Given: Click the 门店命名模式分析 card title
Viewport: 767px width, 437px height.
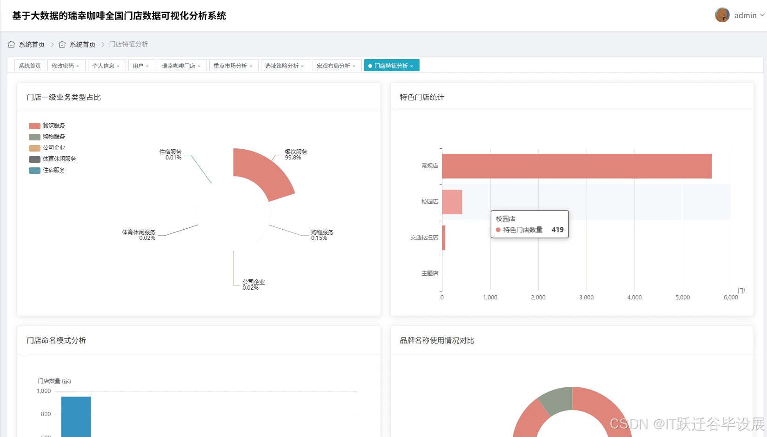Looking at the screenshot, I should (x=56, y=340).
